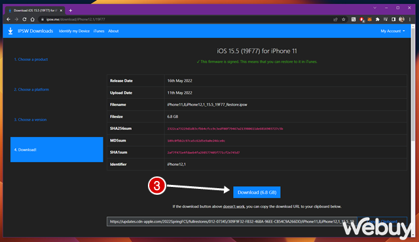
Task: Click the Download (6.8 GB) button
Action: [x=257, y=192]
